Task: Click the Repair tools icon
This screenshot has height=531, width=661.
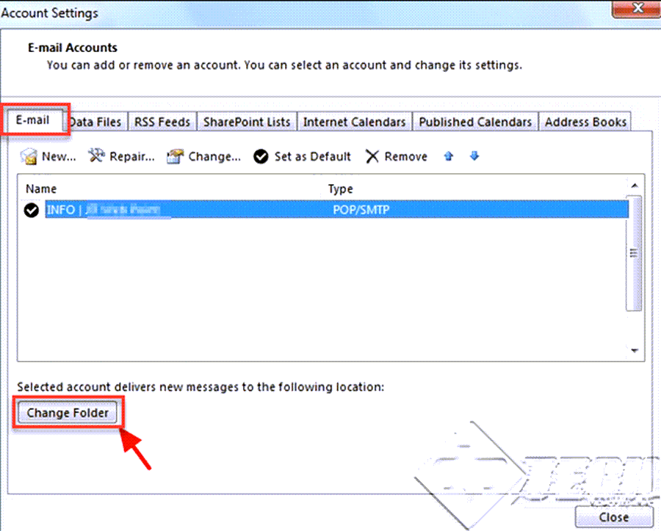Action: pyautogui.click(x=96, y=155)
